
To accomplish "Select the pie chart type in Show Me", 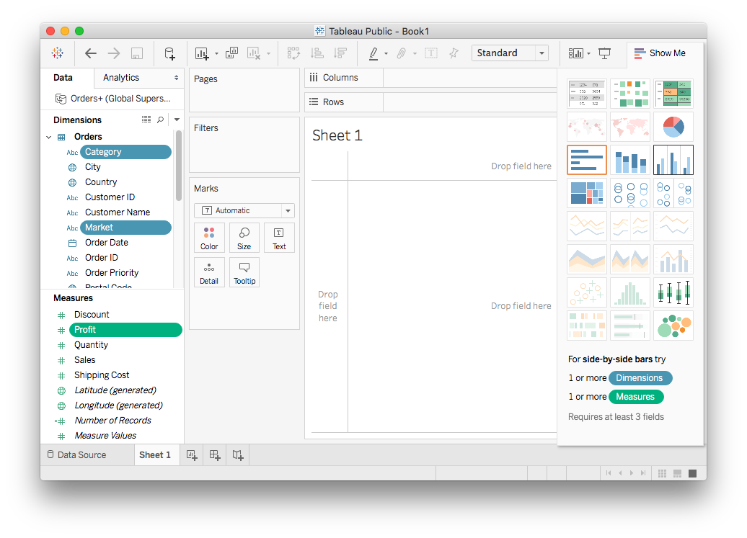I will click(x=673, y=127).
